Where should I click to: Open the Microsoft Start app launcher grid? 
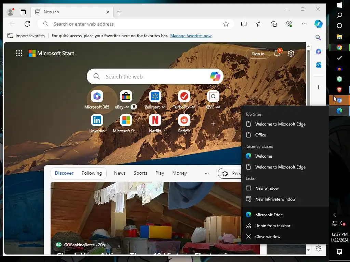coord(19,53)
